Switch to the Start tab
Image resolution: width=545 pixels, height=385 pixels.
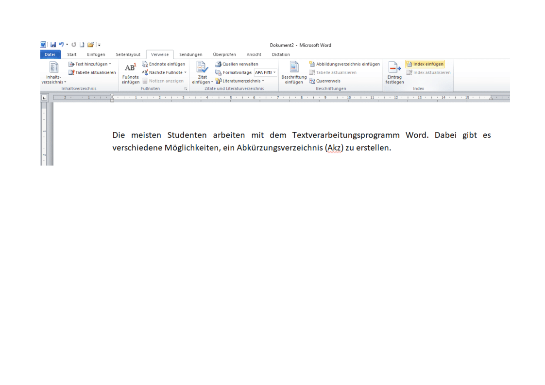pos(71,54)
